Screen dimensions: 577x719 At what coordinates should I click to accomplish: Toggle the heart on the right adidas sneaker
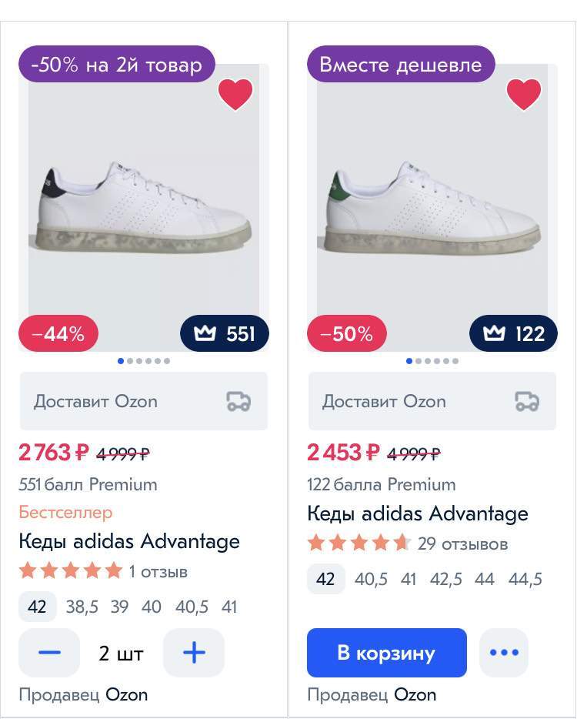point(524,94)
